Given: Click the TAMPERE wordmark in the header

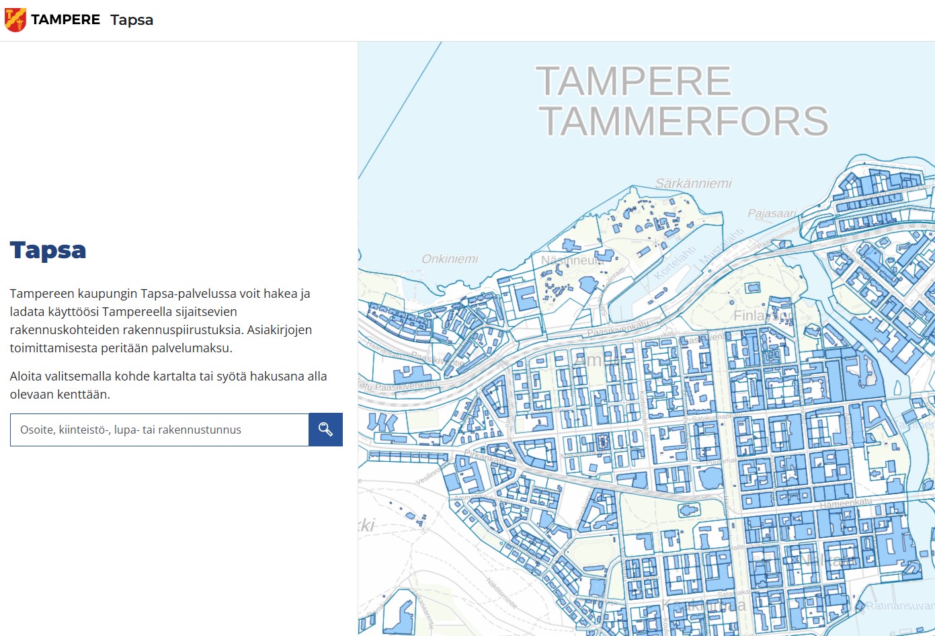Looking at the screenshot, I should [x=65, y=19].
